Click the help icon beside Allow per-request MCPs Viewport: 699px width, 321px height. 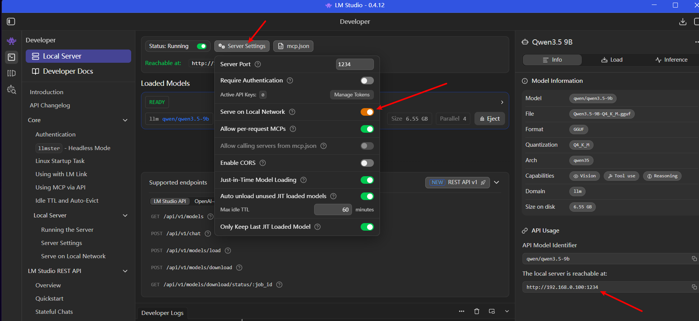pos(293,129)
